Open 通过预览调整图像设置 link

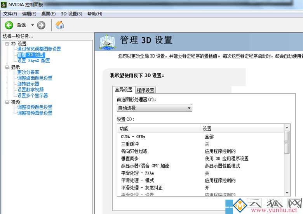39,49
